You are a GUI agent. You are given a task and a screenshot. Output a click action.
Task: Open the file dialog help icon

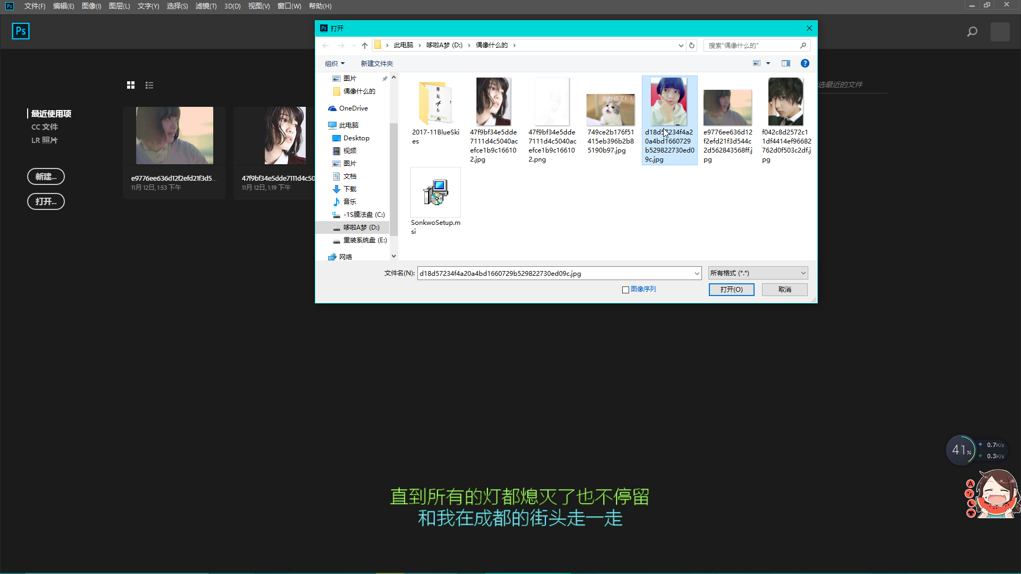pos(805,63)
